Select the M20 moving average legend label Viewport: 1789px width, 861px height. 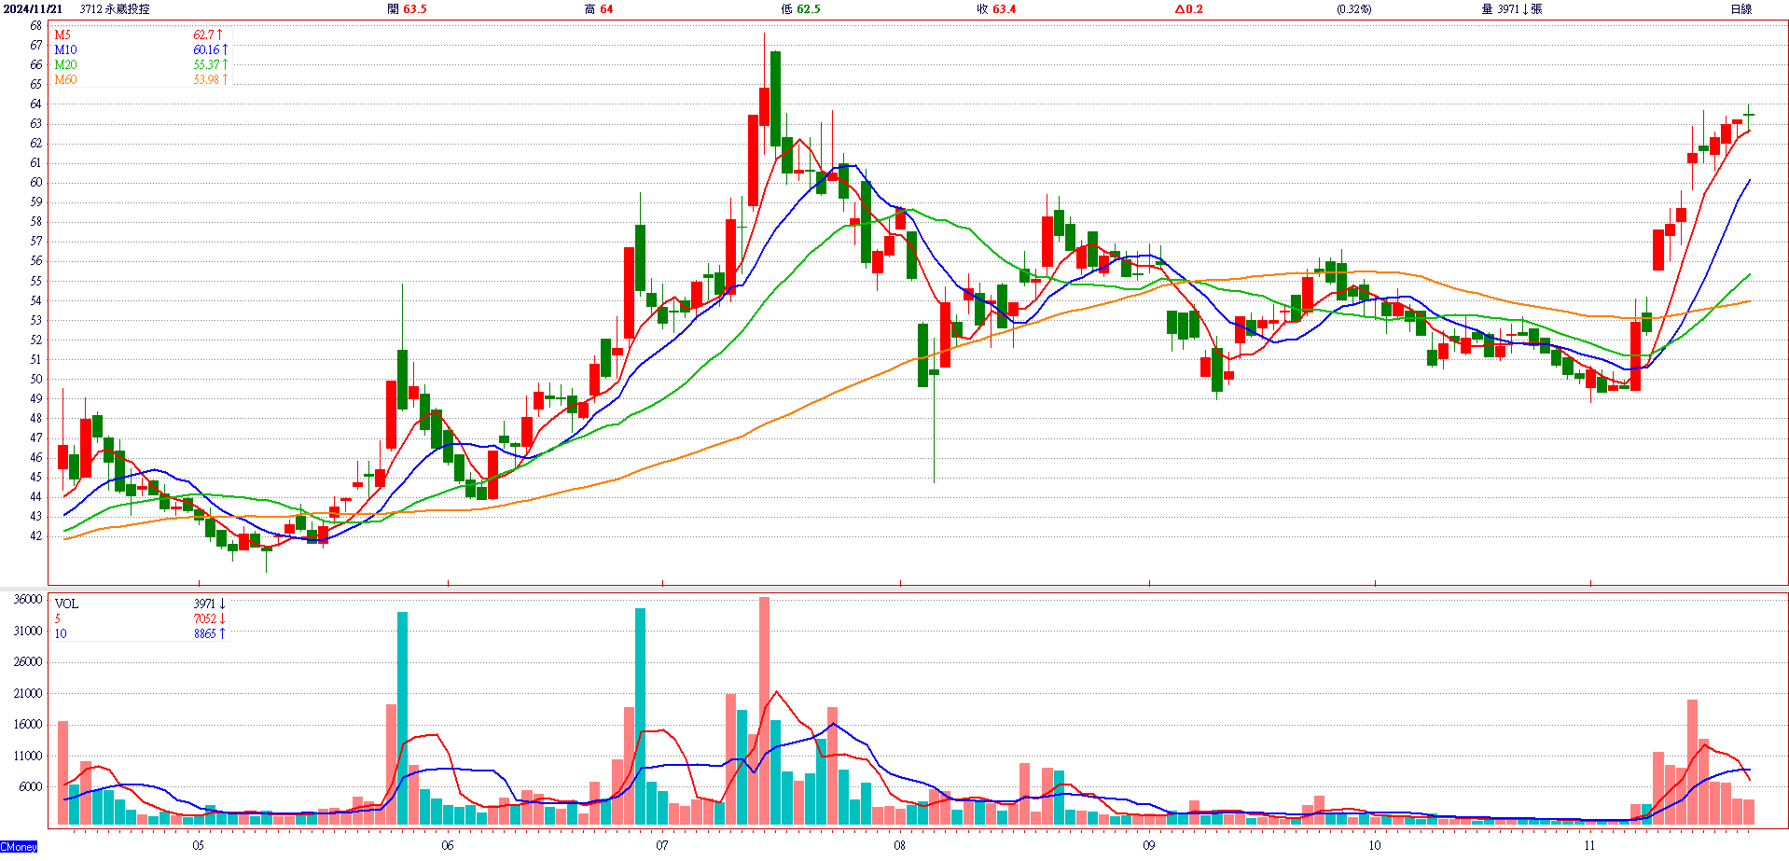click(x=65, y=64)
